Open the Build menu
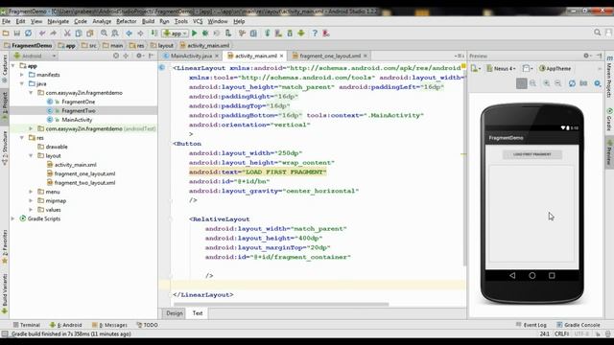 [148, 21]
